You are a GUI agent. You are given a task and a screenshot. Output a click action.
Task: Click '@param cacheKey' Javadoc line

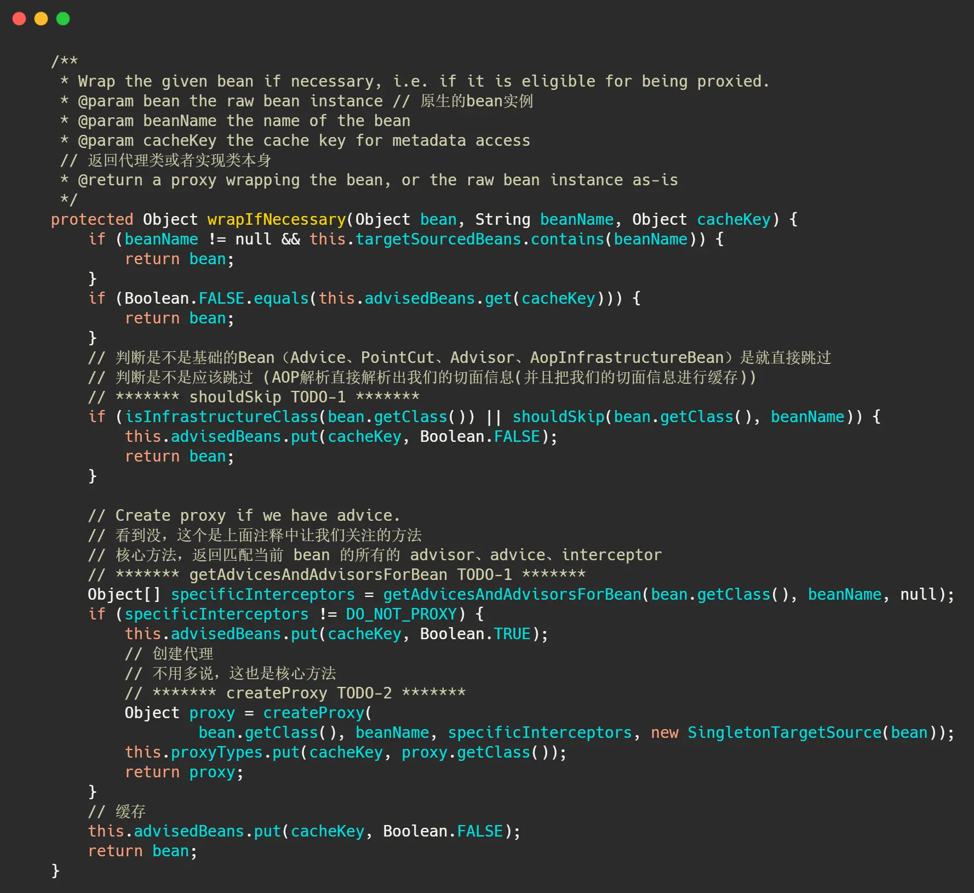click(x=295, y=140)
